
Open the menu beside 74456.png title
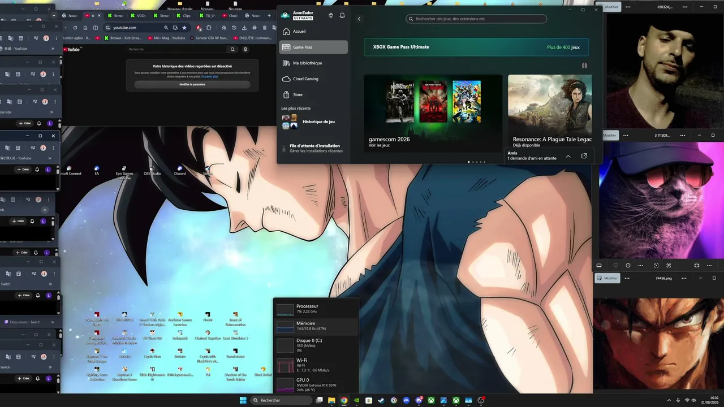coord(683,278)
